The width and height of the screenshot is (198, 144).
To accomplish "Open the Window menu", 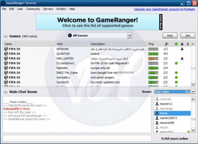I will click(x=61, y=9).
